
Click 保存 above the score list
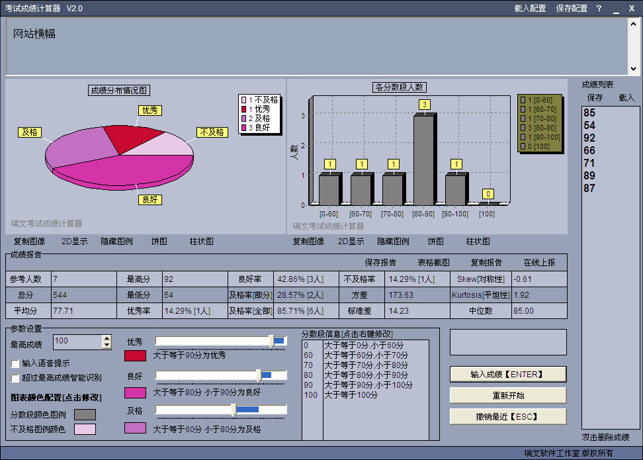pyautogui.click(x=595, y=98)
